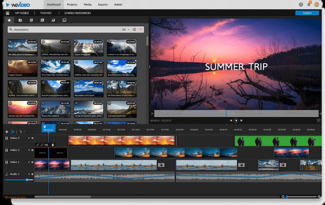
Task: Open THEMES in the editor bar
Action: (x=46, y=13)
